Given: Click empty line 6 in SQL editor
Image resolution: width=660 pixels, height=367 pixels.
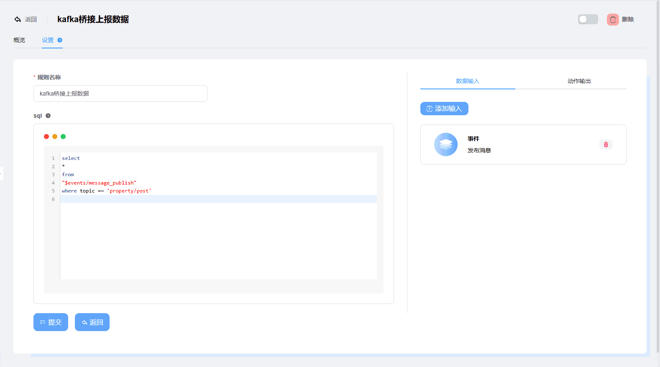Looking at the screenshot, I should [218, 199].
